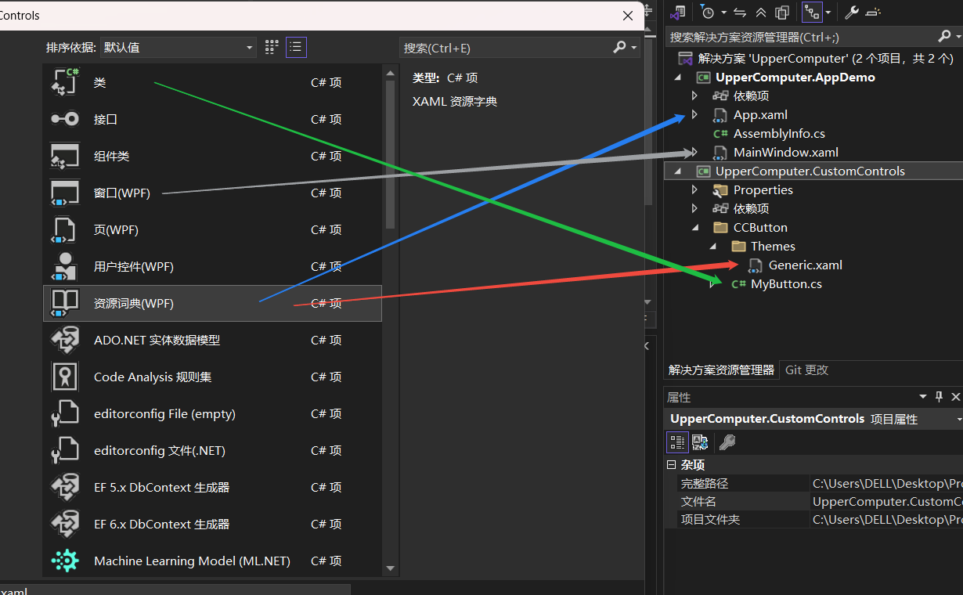This screenshot has width=963, height=595.
Task: Select the 用户控件(WPF) user control icon
Action: coord(64,266)
